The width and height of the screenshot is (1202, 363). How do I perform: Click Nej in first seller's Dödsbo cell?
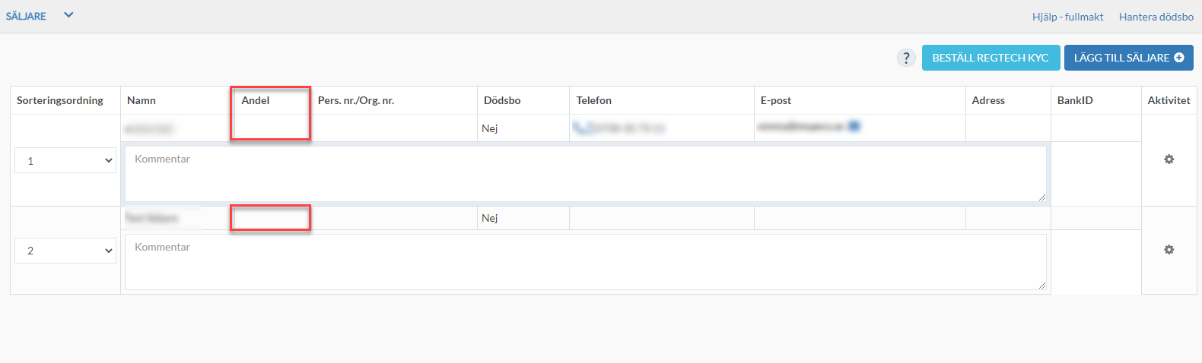(490, 128)
